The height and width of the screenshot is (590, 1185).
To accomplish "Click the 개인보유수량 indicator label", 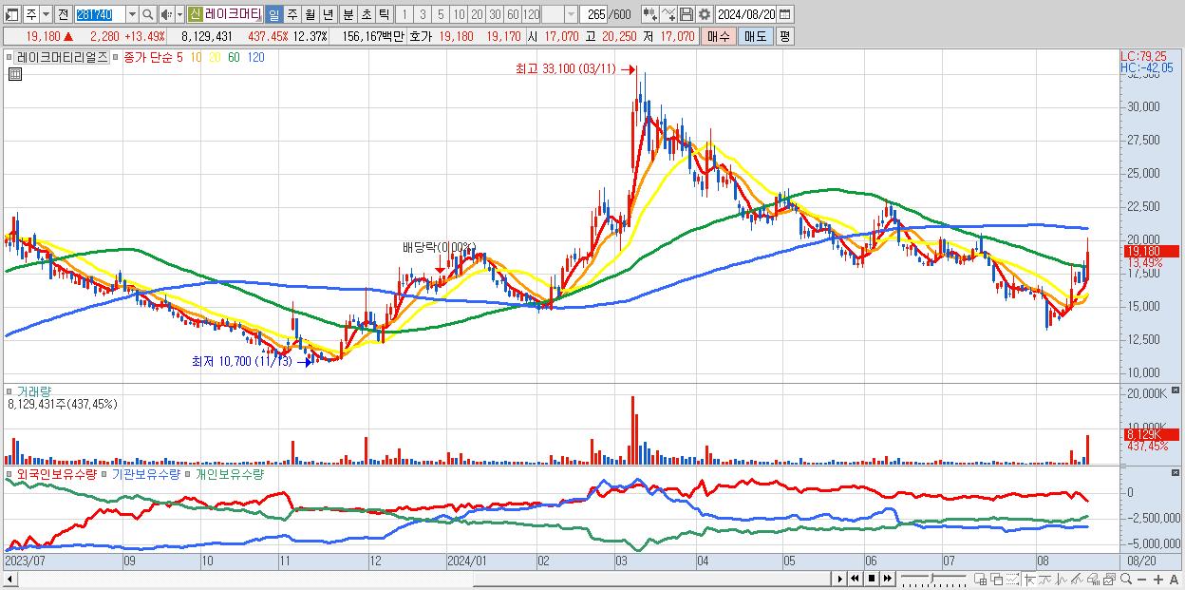I will (229, 473).
